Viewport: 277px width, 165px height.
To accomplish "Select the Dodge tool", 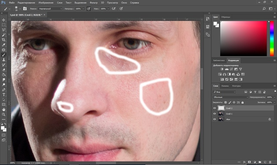I will (x=4, y=85).
